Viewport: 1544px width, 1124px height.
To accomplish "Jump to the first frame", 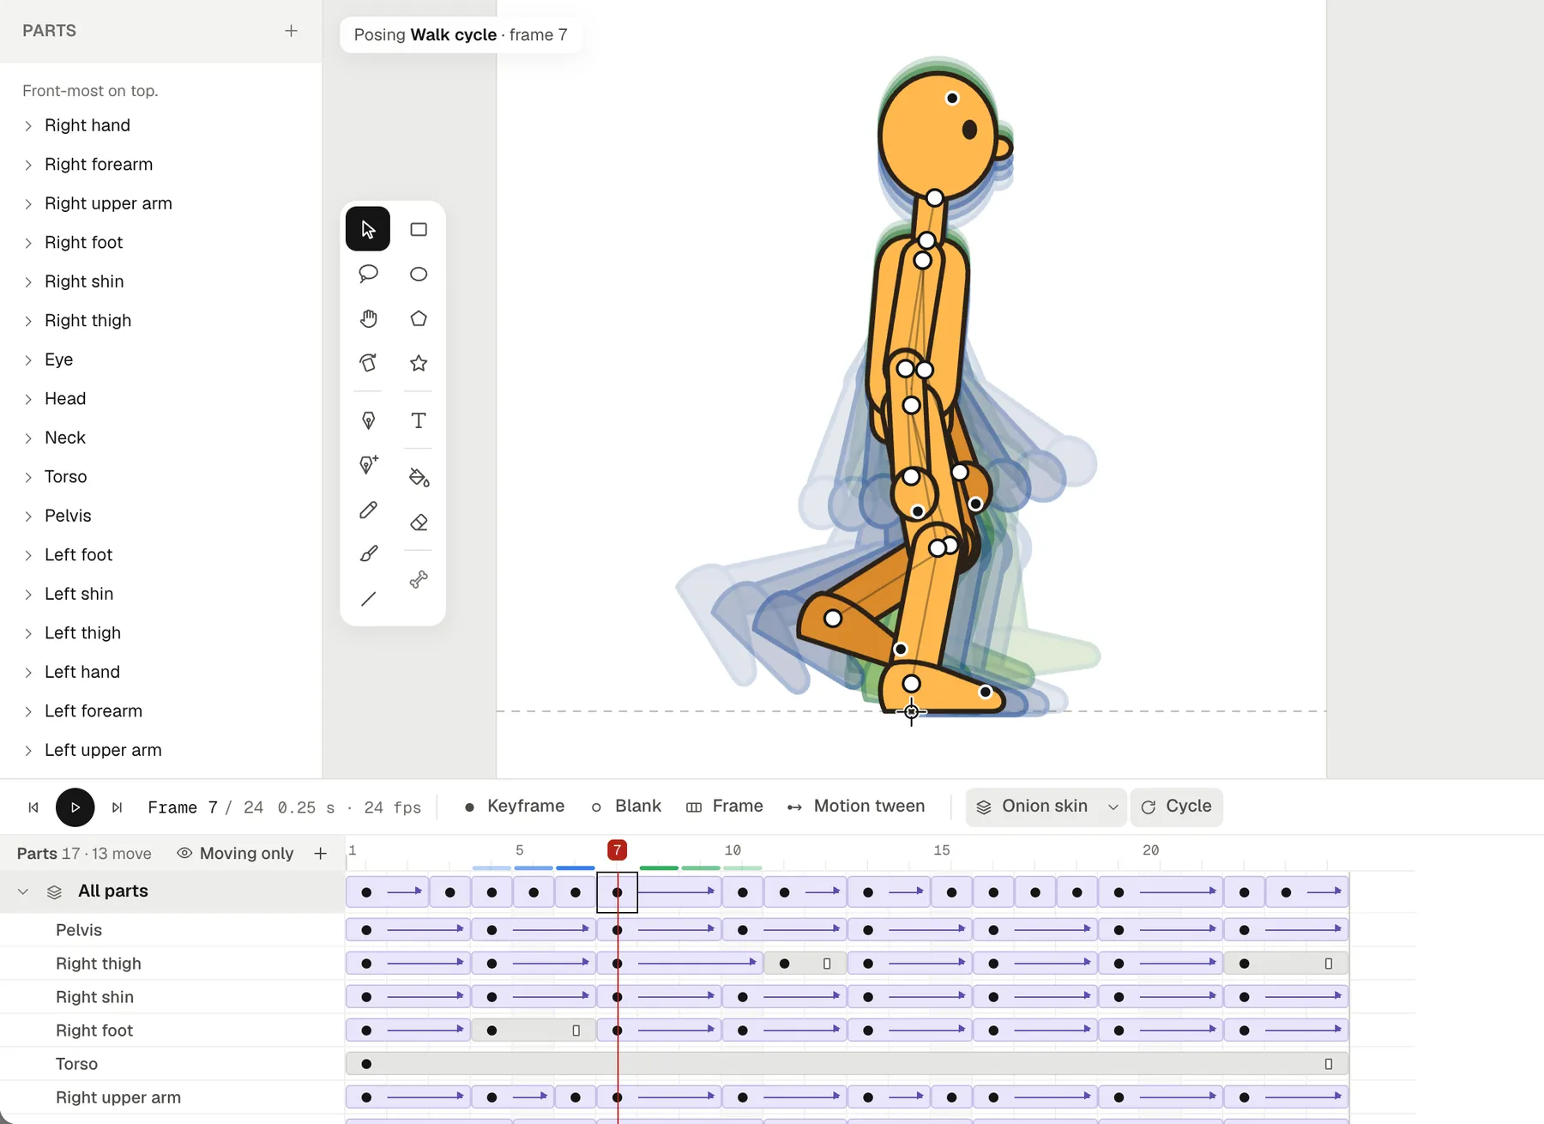I will [33, 807].
